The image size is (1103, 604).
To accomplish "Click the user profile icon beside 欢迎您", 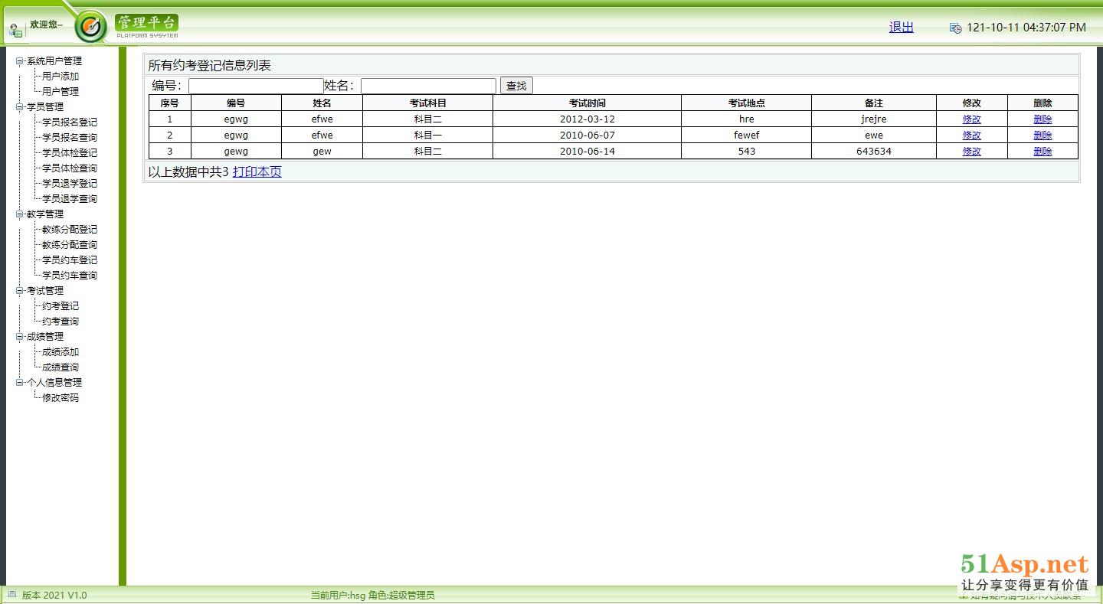I will [x=15, y=31].
